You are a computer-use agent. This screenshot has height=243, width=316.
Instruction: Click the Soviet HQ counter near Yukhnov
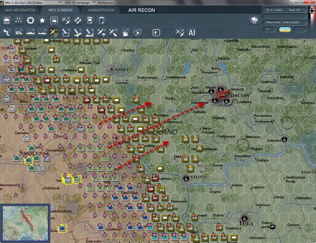coord(162,190)
